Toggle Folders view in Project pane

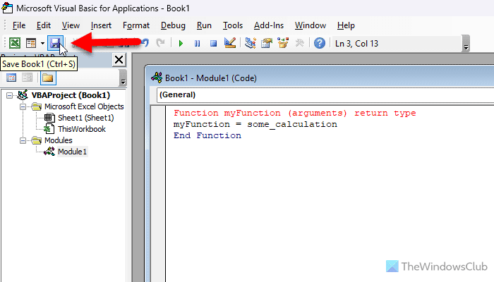[x=48, y=78]
